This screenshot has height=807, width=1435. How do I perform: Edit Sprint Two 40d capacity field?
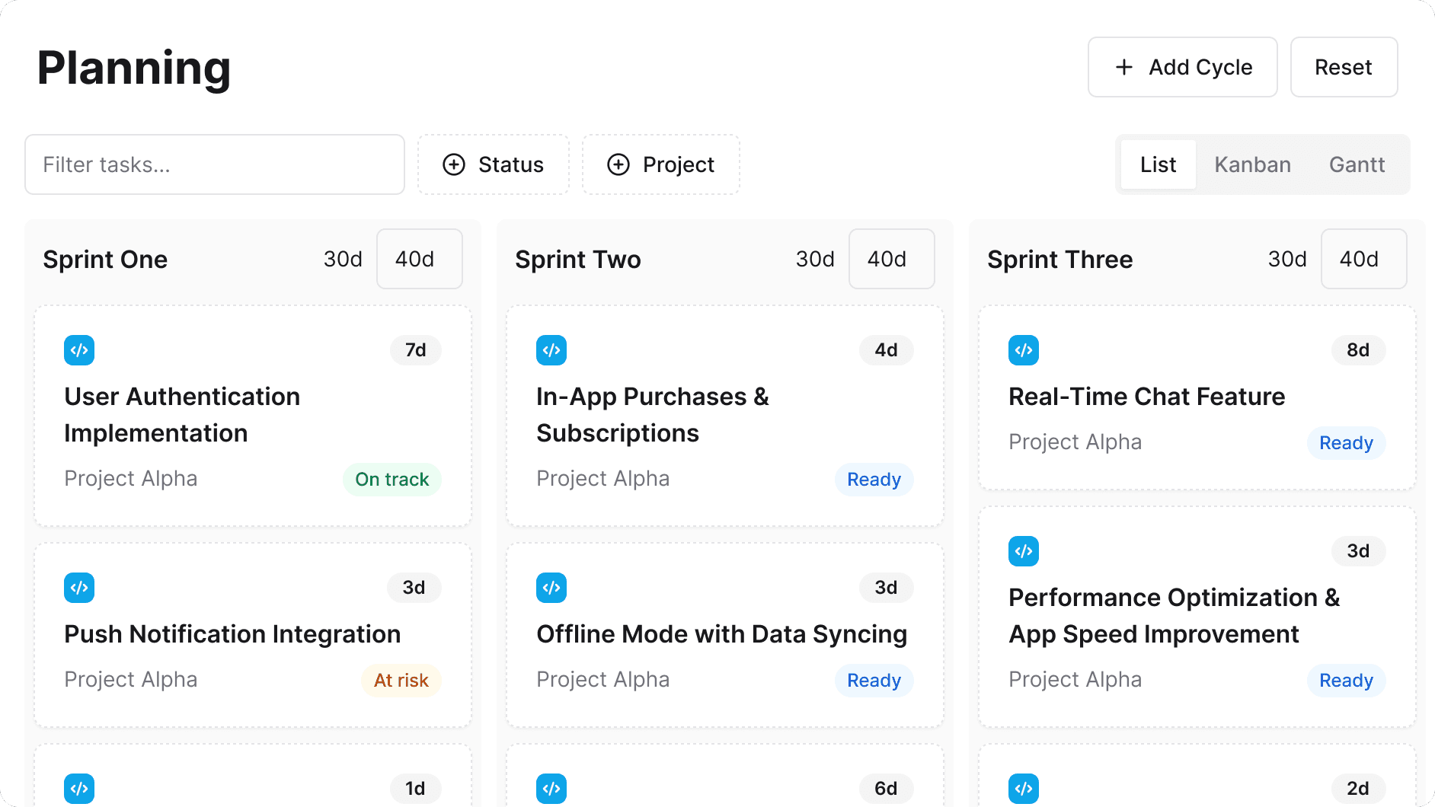[892, 259]
